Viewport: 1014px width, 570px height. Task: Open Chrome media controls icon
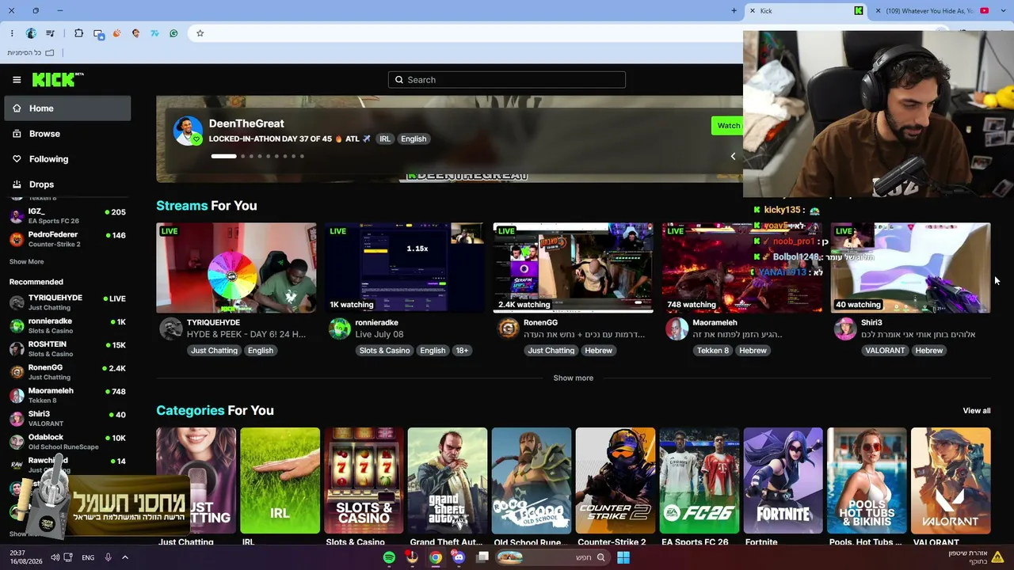[x=51, y=33]
